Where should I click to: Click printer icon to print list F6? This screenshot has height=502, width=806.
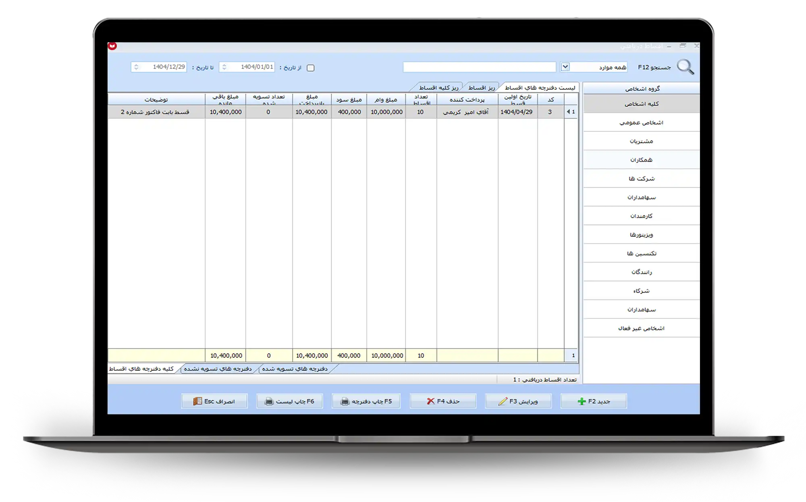pos(289,401)
